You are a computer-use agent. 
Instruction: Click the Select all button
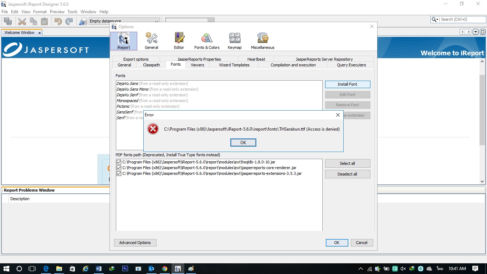click(348, 163)
